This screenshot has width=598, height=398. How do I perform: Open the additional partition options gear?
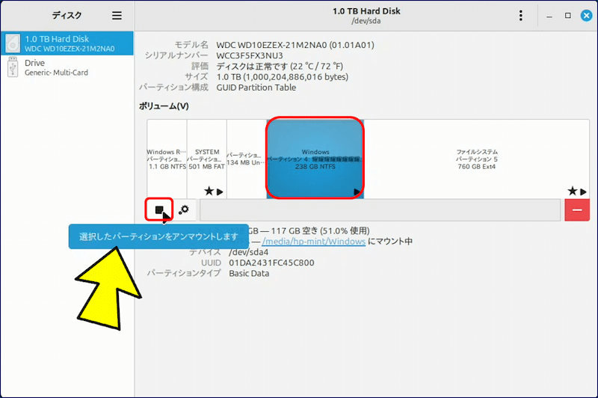(x=183, y=210)
